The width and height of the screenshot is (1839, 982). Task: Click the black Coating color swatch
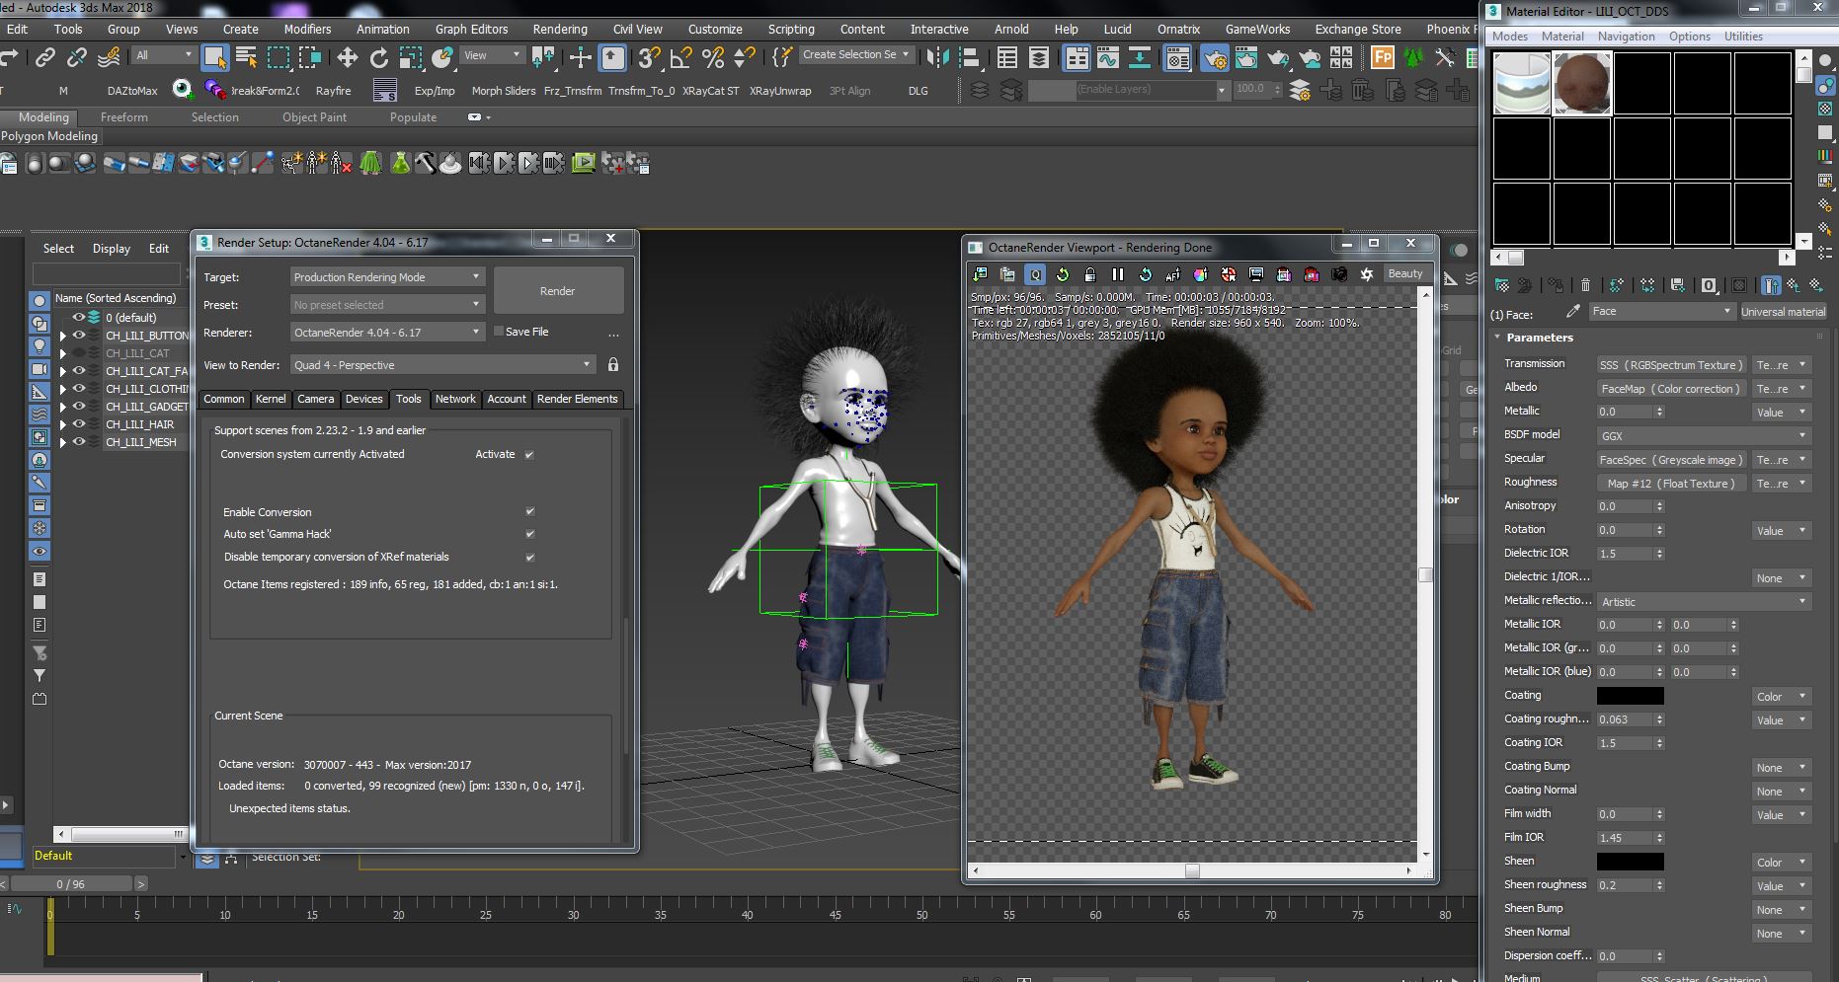(x=1630, y=696)
